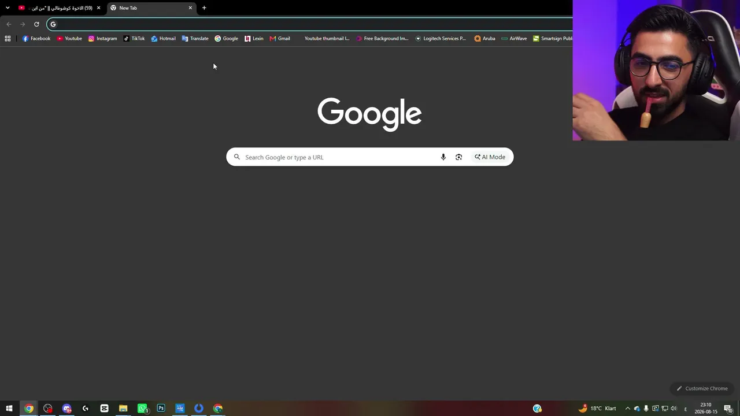740x416 pixels.
Task: Click the magnifier icon in search box
Action: tap(237, 157)
